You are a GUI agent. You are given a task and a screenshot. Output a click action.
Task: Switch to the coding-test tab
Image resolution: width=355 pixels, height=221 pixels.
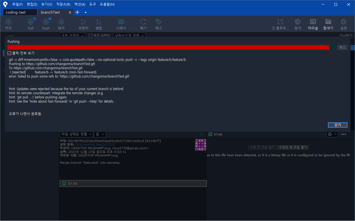20,12
